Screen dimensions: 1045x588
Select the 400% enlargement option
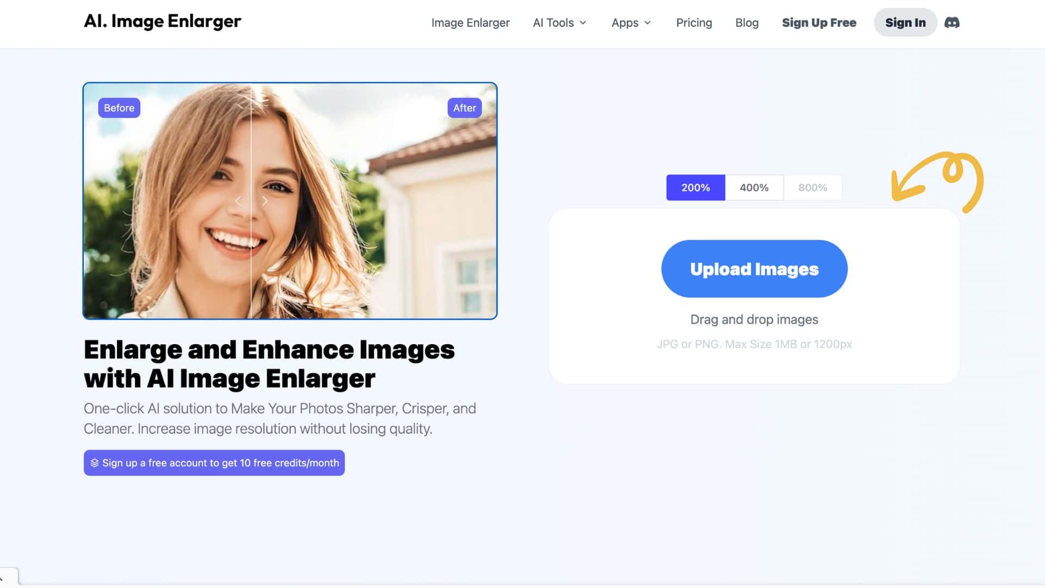pyautogui.click(x=754, y=187)
